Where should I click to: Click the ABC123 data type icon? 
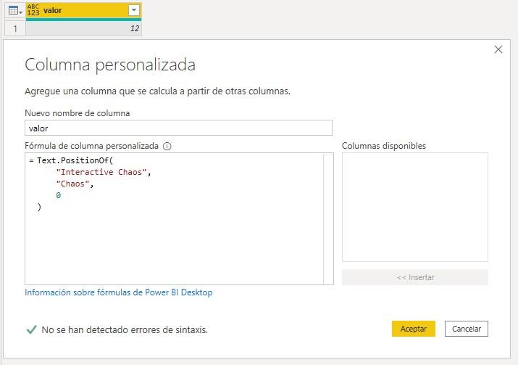[x=33, y=10]
